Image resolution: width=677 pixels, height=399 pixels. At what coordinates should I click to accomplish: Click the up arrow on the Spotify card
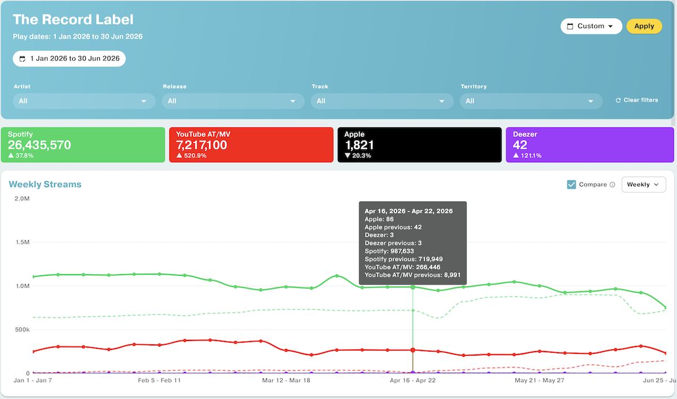[11, 156]
